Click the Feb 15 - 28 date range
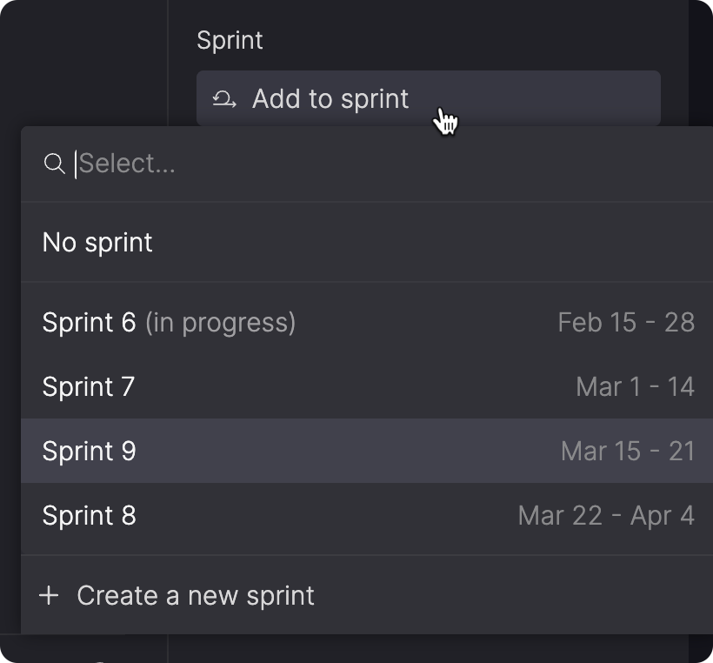This screenshot has height=663, width=713. [626, 323]
